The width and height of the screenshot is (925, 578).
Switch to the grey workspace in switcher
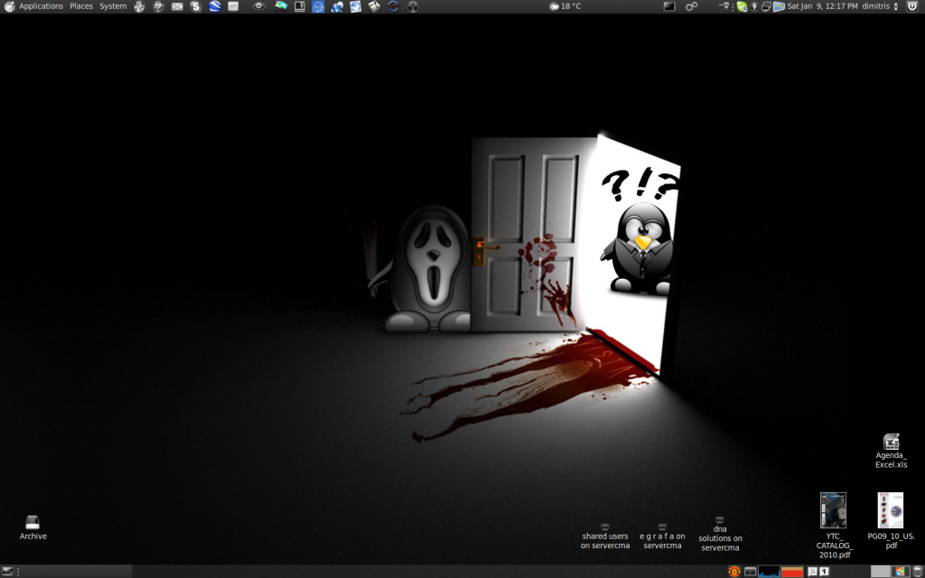click(x=880, y=572)
